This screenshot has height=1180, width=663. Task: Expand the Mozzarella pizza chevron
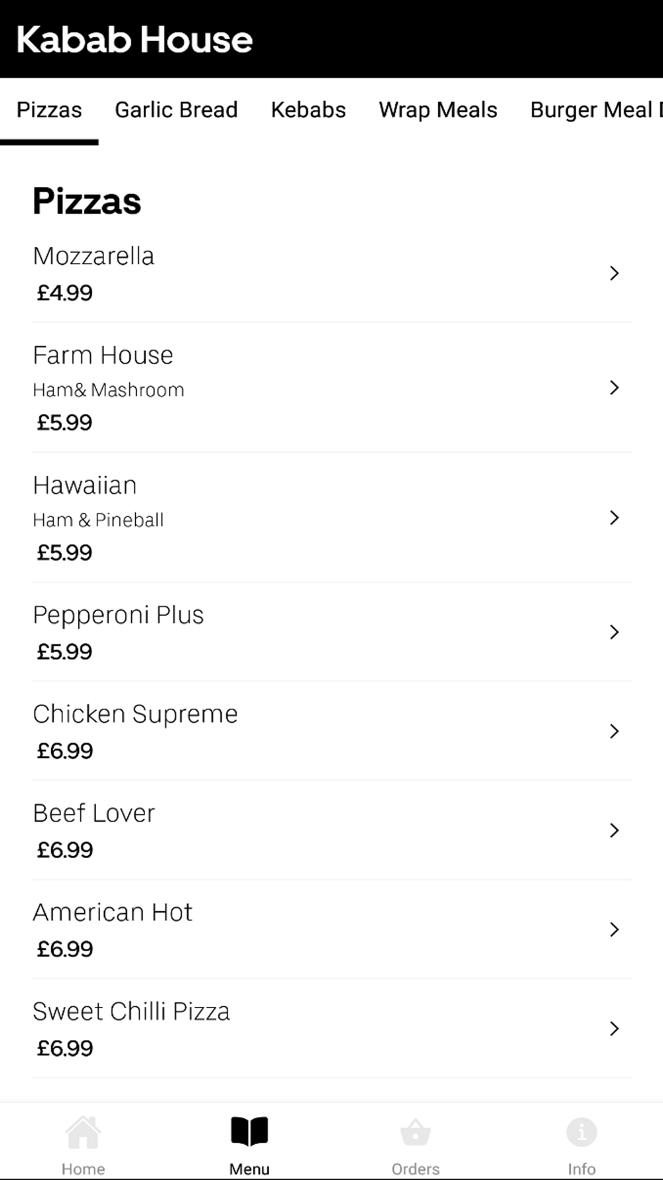[614, 273]
